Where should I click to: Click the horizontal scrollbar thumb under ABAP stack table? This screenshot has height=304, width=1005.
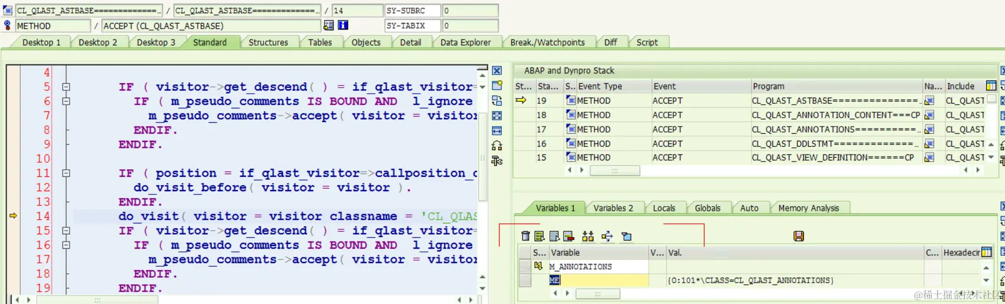[x=615, y=170]
